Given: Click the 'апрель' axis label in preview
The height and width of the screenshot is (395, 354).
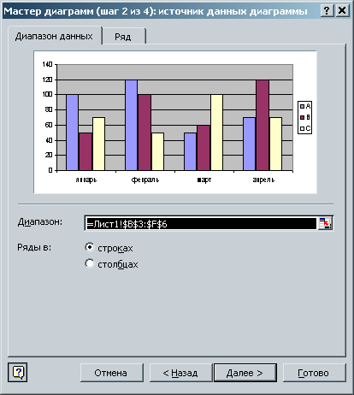Looking at the screenshot, I should pos(263,180).
